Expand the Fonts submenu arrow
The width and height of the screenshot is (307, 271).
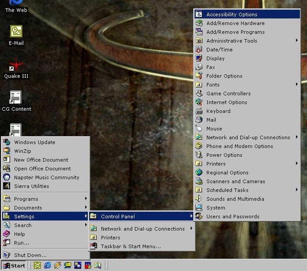pyautogui.click(x=297, y=85)
